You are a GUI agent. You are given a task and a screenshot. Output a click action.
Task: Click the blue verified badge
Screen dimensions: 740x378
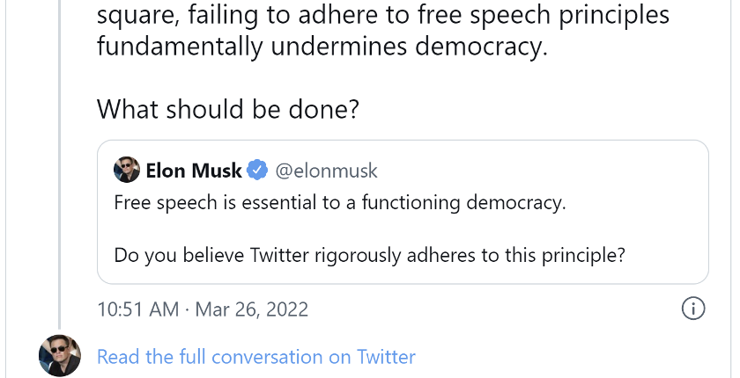coord(257,170)
